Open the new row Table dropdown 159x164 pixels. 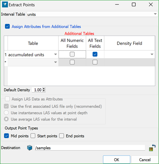56,62
